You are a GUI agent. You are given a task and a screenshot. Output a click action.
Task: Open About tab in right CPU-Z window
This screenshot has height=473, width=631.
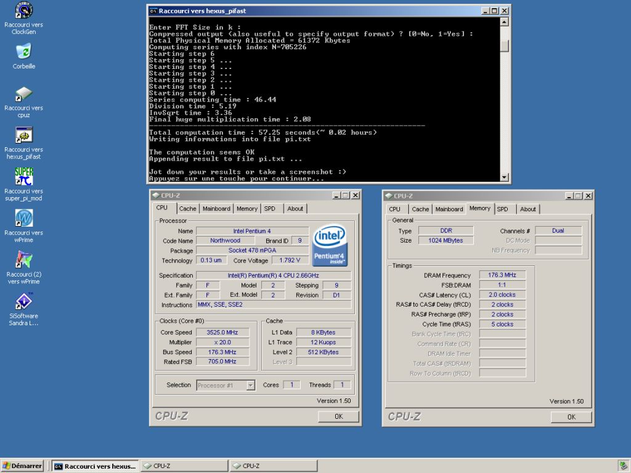[x=527, y=209]
